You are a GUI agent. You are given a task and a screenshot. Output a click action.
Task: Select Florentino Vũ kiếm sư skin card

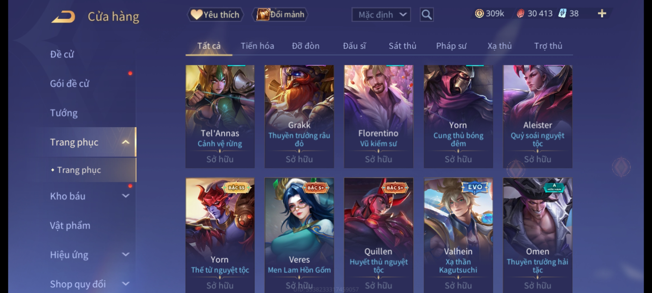click(x=378, y=116)
